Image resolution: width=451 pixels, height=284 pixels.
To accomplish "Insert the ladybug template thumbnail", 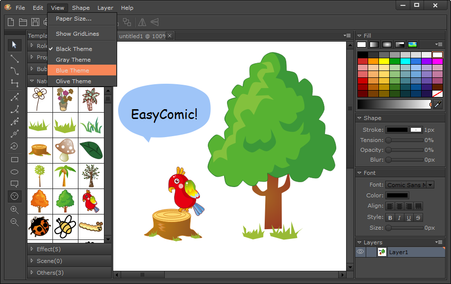I will (x=39, y=227).
